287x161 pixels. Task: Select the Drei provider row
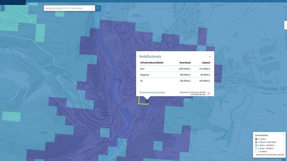[175, 69]
